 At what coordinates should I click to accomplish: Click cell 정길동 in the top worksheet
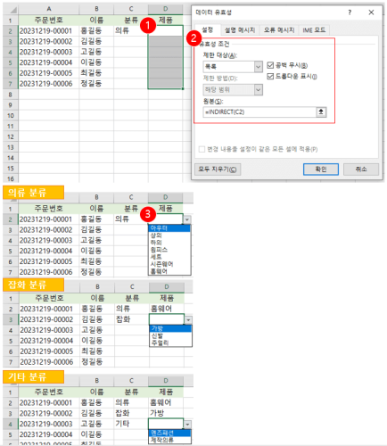point(96,84)
